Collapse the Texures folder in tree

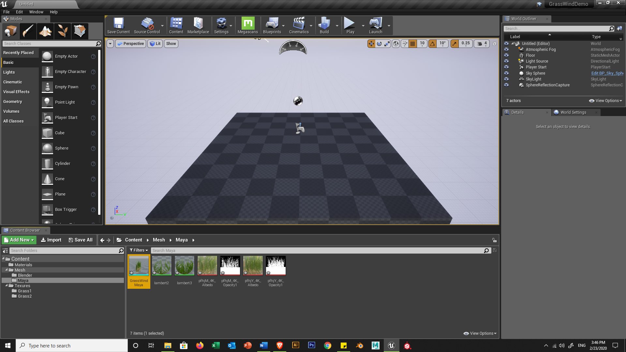(7, 286)
